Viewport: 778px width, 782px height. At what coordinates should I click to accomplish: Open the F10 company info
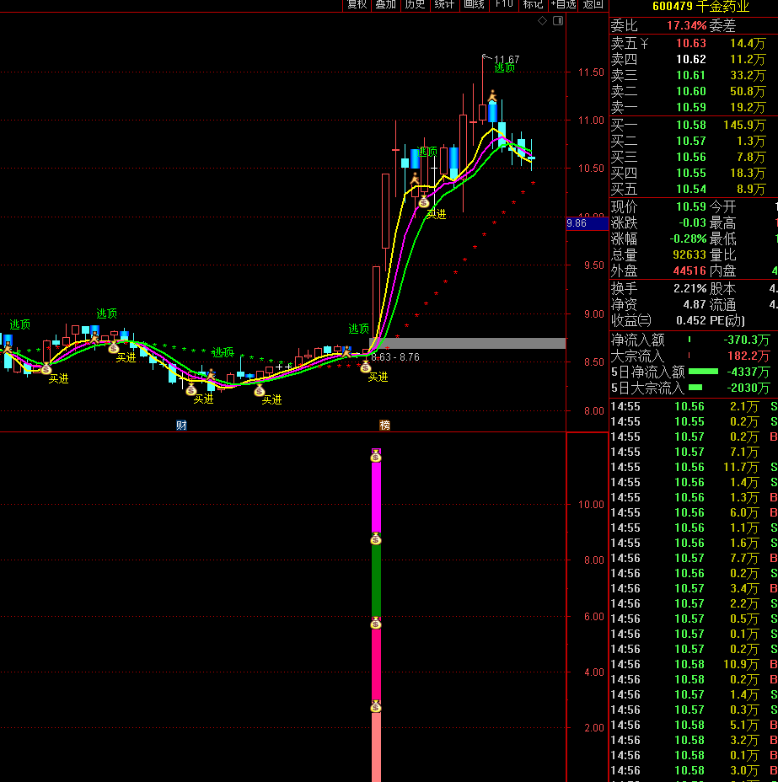504,4
